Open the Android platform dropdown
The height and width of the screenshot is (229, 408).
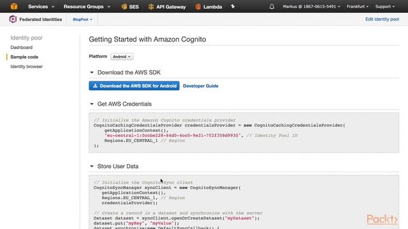coord(122,57)
